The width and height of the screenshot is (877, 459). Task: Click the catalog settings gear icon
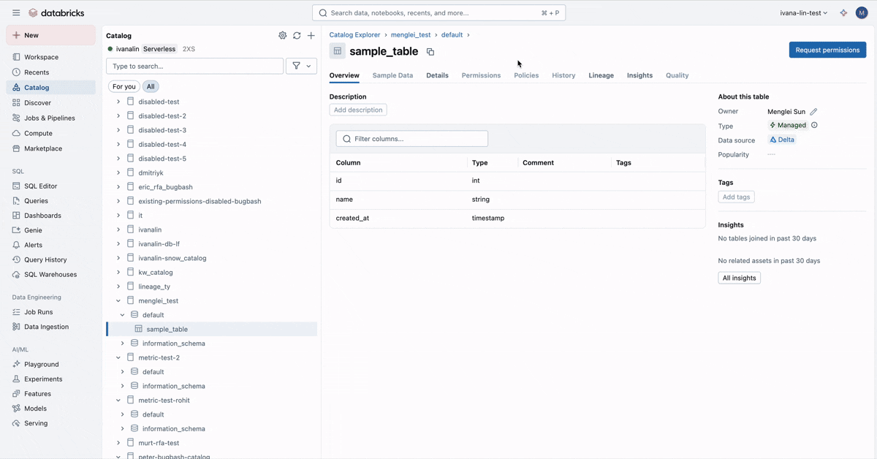point(283,35)
